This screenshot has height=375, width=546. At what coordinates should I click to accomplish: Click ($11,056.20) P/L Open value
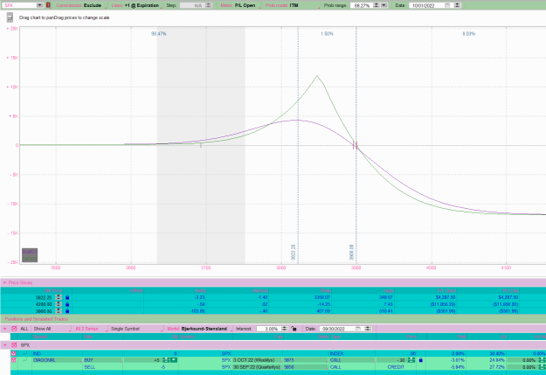443,304
